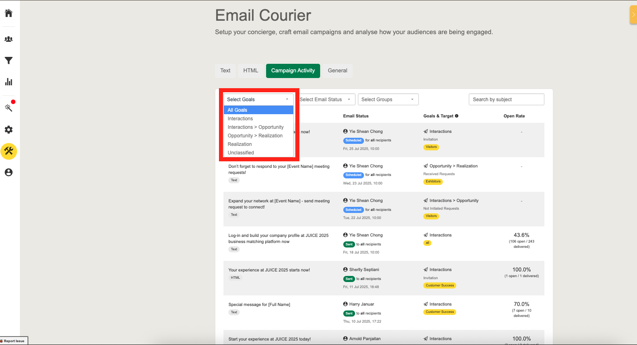Click the Received Requests target label
This screenshot has height=345, width=637.
coord(439,174)
